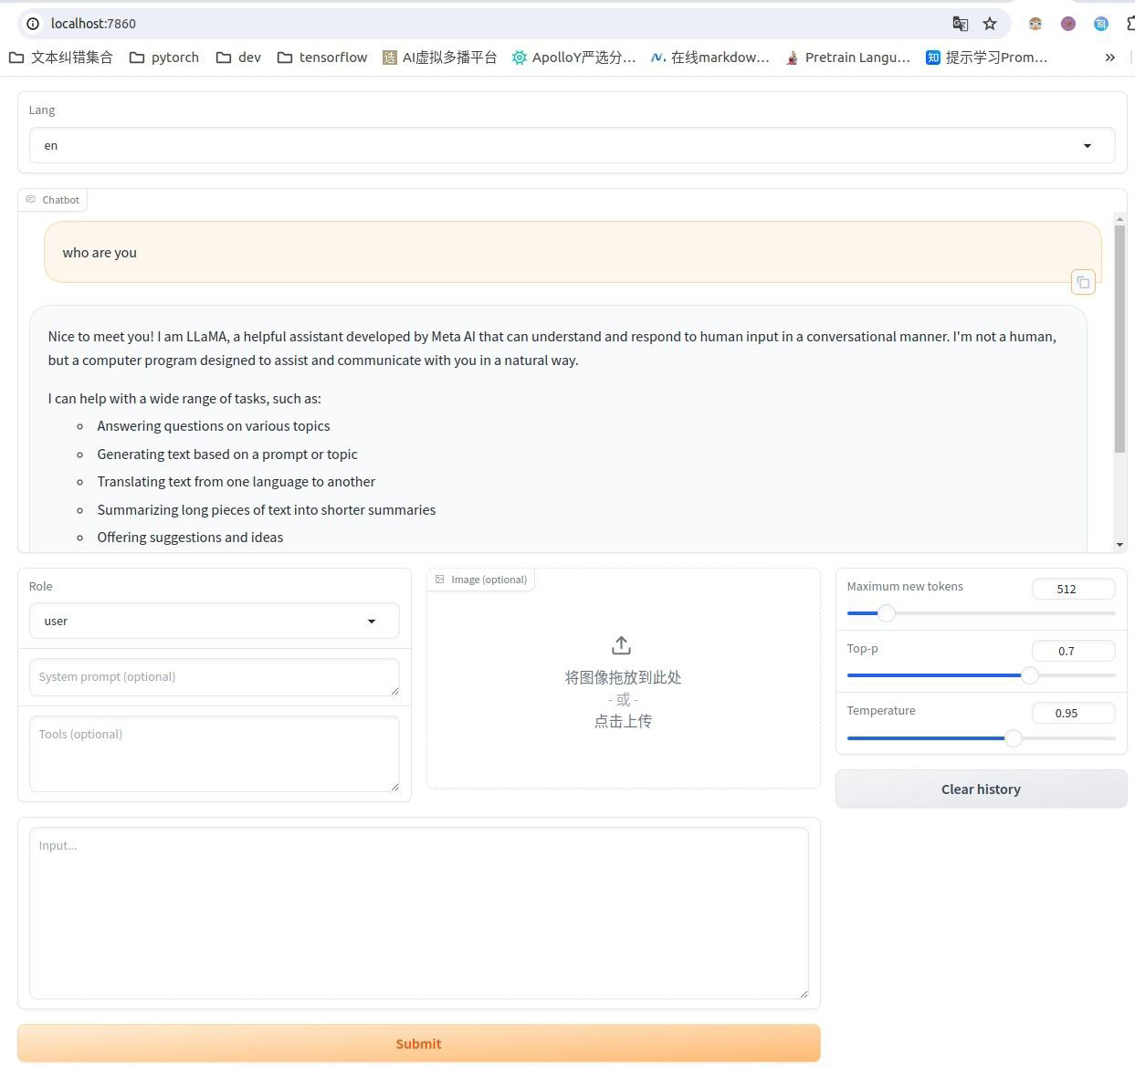Click the resize grip of the Tools text area
1135x1087 pixels.
click(x=394, y=787)
